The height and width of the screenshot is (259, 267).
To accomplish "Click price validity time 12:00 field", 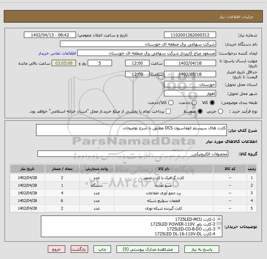I will click(137, 74).
